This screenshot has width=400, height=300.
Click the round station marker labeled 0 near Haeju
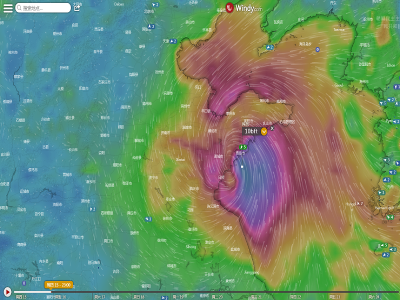(317, 49)
